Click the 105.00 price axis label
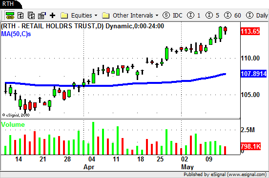Viewport: 269px width, 178px height. point(250,95)
